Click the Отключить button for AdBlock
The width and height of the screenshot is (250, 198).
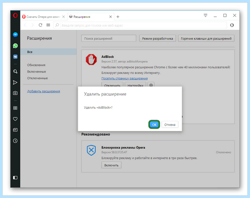click(112, 85)
